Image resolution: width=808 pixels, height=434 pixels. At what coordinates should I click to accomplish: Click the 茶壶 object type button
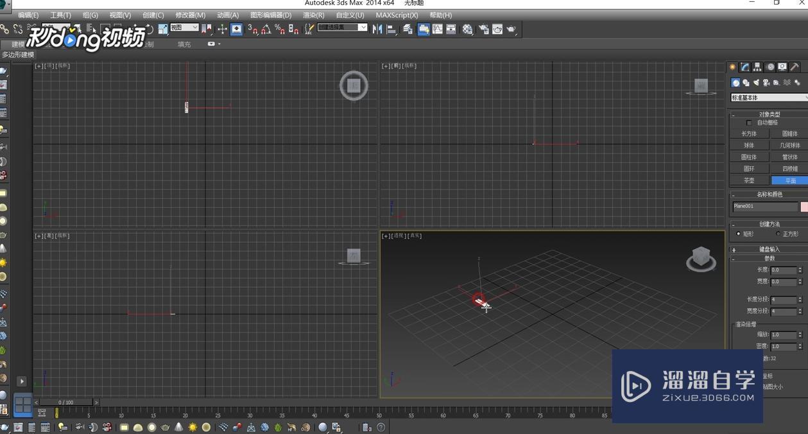click(x=749, y=180)
